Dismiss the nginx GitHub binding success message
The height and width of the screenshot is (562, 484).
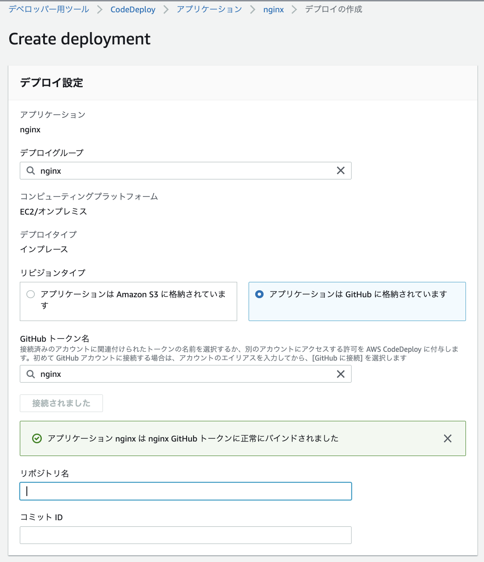447,438
